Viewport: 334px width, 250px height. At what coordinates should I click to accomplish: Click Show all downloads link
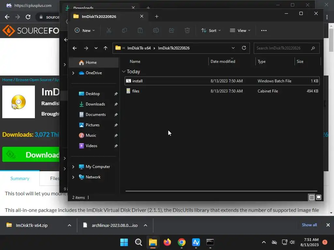coord(309,225)
